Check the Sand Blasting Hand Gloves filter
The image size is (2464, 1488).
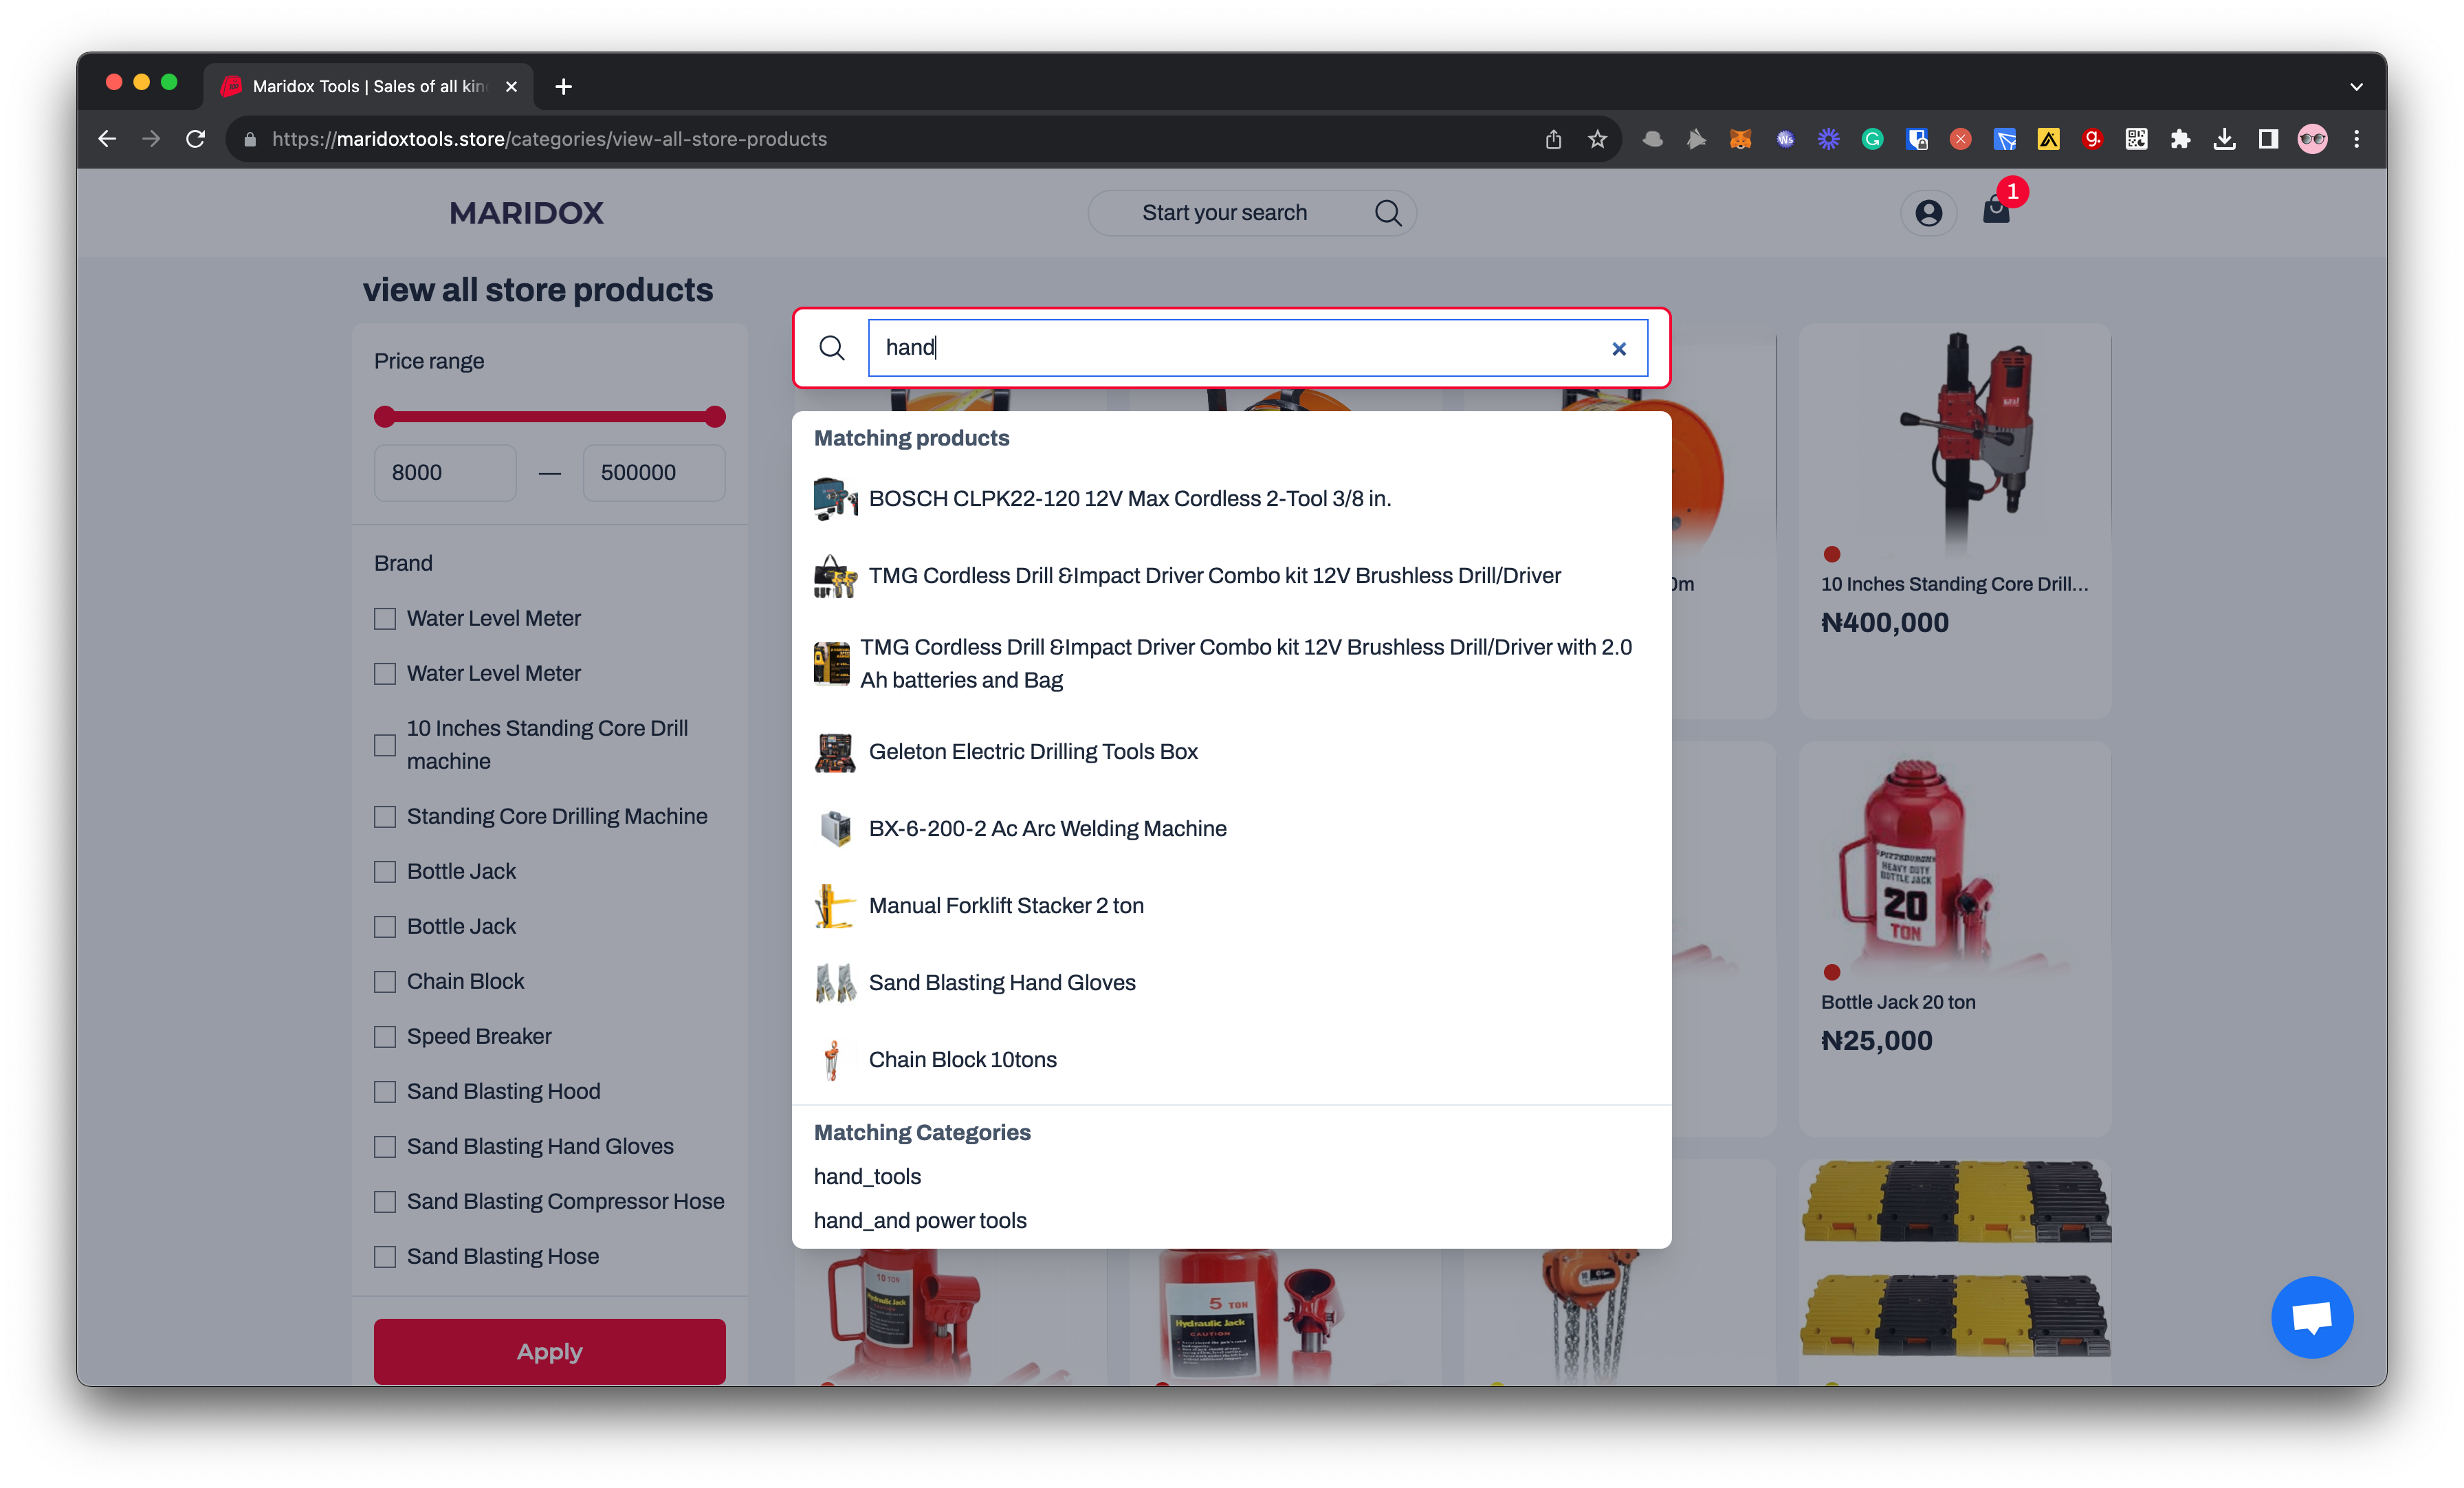point(385,1147)
